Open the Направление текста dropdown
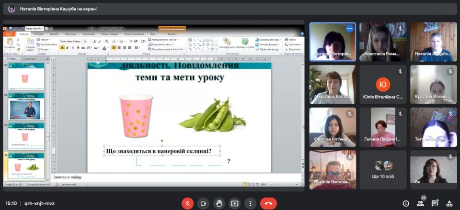Viewport: 460px width, 210px height. click(x=163, y=40)
